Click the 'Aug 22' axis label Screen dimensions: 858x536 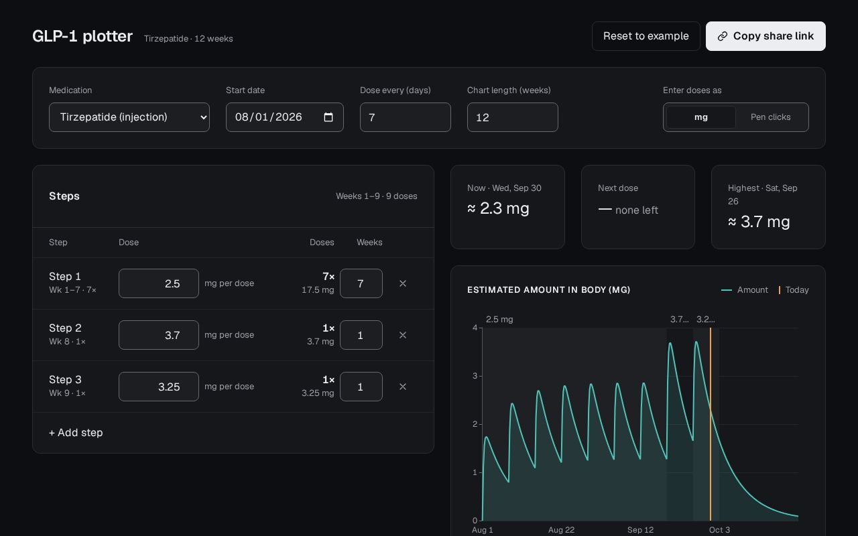[x=561, y=530]
